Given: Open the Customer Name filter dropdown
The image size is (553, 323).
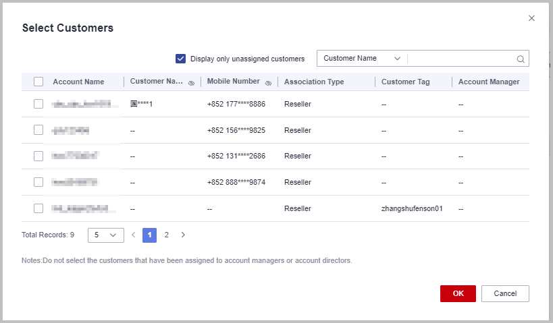Looking at the screenshot, I should pyautogui.click(x=361, y=59).
